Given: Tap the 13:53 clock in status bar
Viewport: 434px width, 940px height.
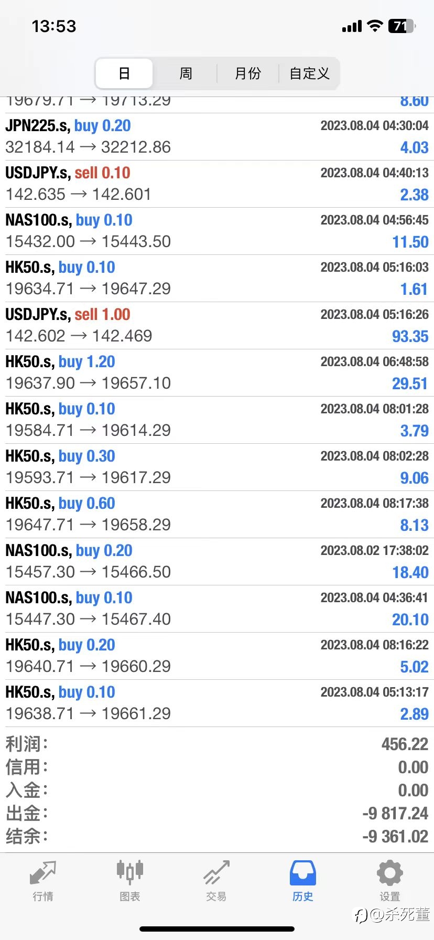Looking at the screenshot, I should [x=54, y=26].
